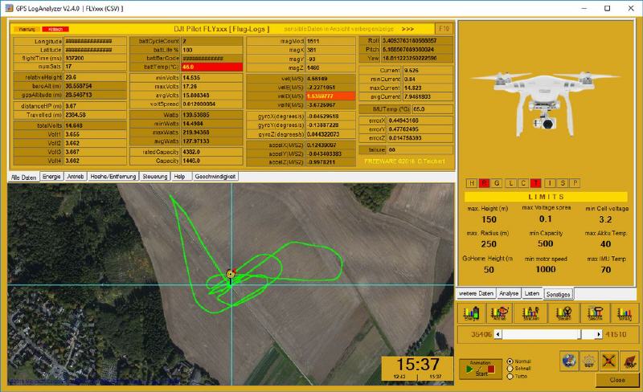Click the S status indicator box

[x=563, y=183]
